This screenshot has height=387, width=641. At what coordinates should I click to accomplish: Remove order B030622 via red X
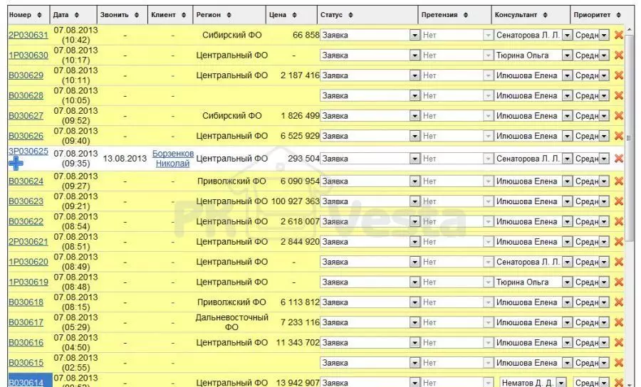click(618, 222)
